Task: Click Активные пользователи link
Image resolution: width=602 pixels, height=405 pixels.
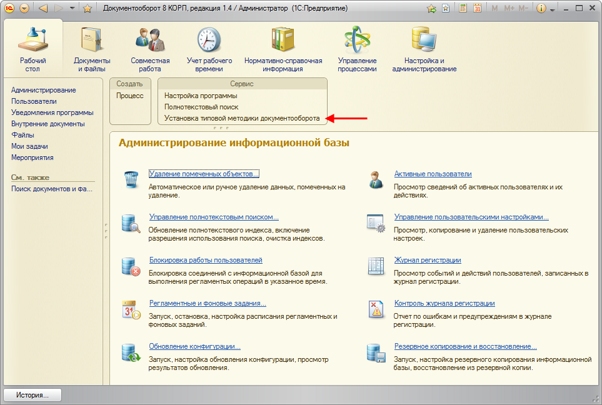Action: point(433,174)
